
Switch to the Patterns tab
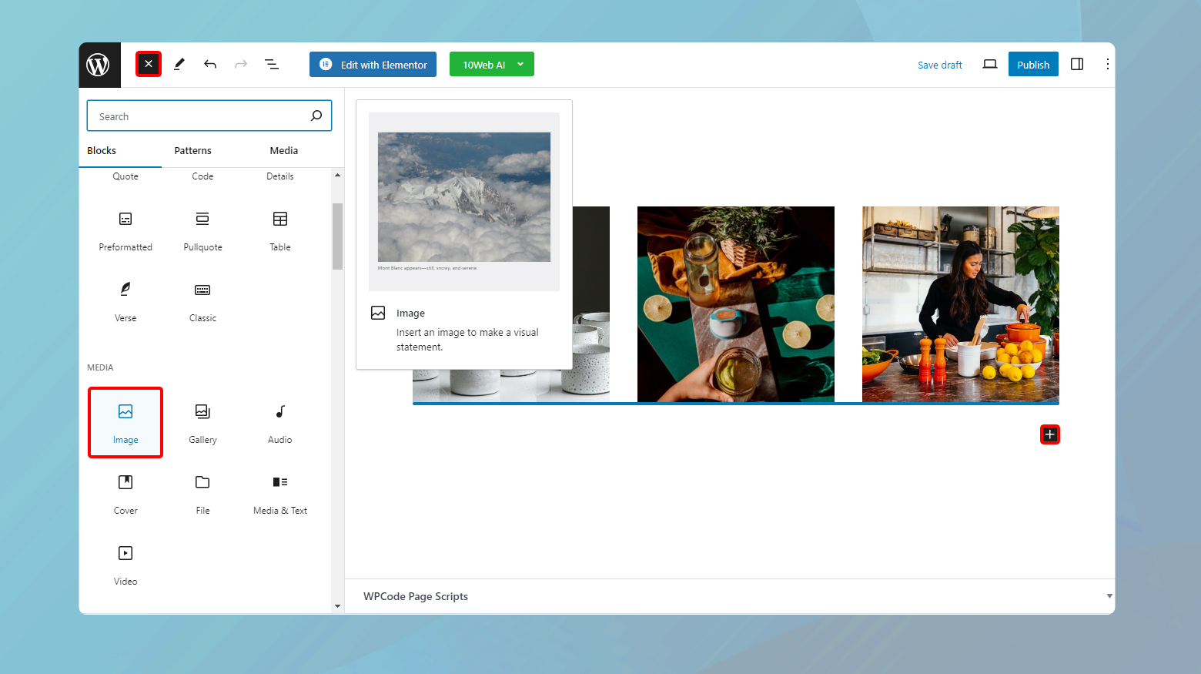coord(192,150)
